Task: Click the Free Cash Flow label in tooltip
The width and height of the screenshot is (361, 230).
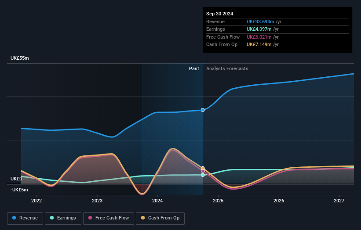Action: pyautogui.click(x=223, y=37)
